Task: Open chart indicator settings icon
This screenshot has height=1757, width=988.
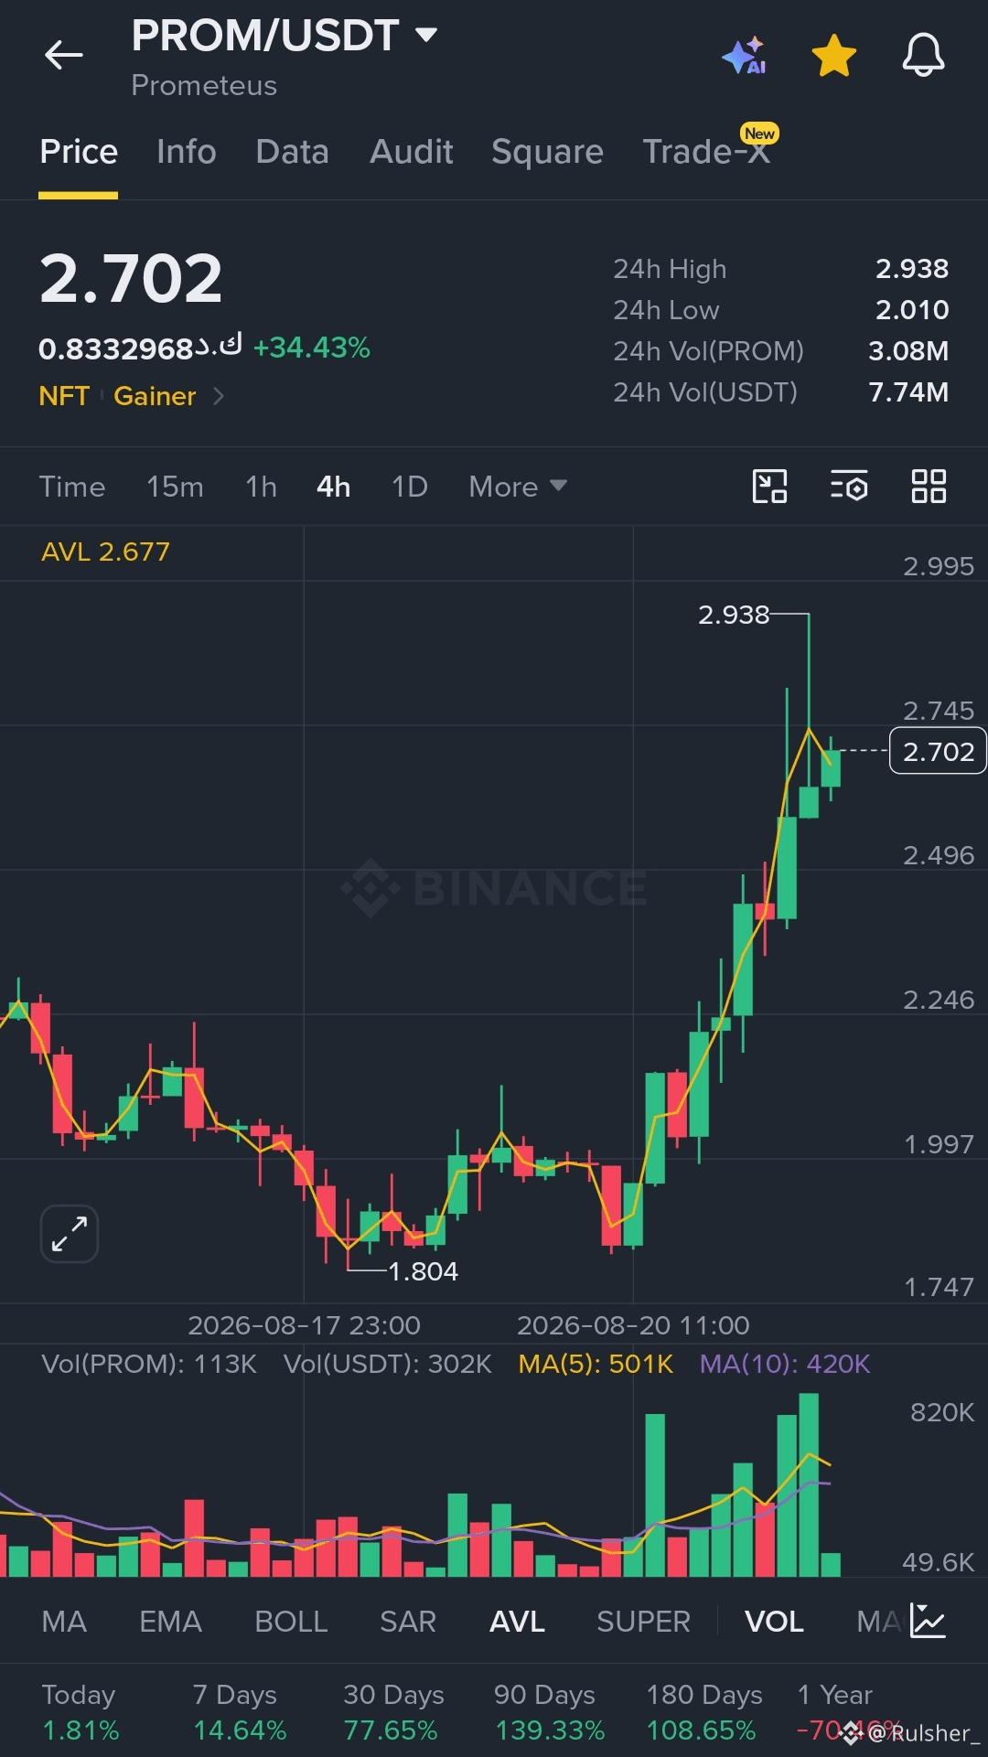Action: click(x=849, y=487)
